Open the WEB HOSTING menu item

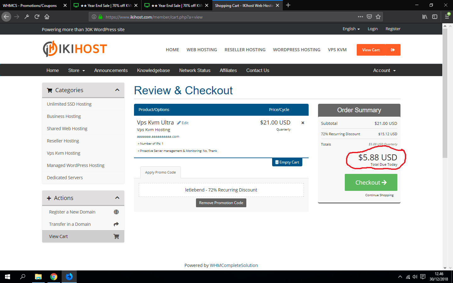coord(202,50)
